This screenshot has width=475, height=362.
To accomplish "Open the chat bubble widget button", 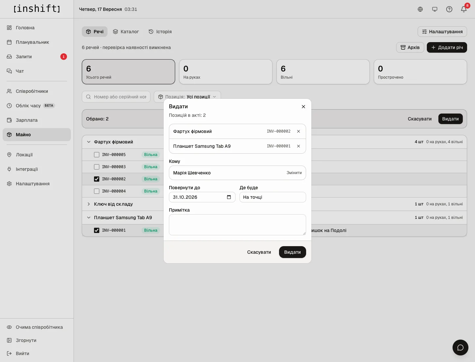I will 460,348.
